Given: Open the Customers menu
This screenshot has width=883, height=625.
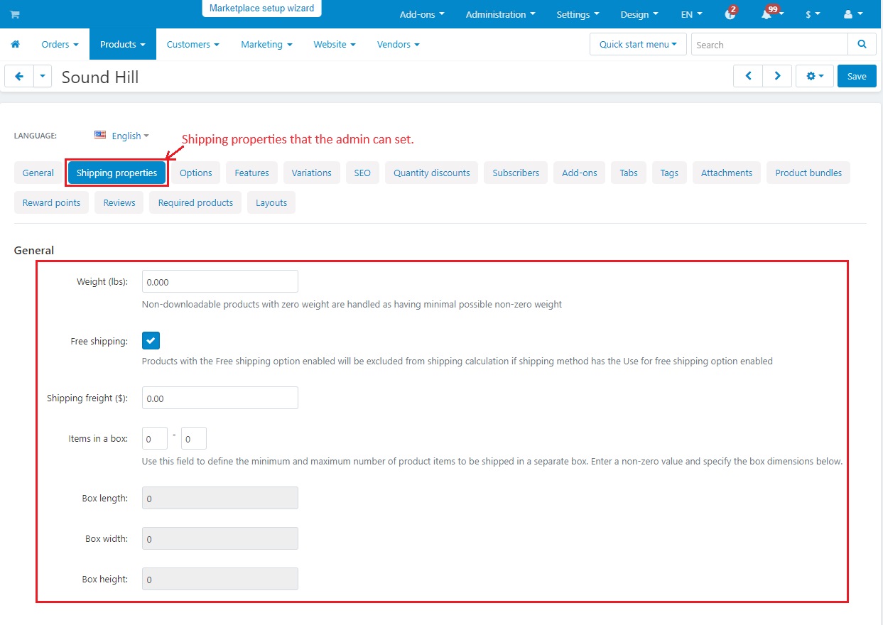Looking at the screenshot, I should (x=193, y=44).
